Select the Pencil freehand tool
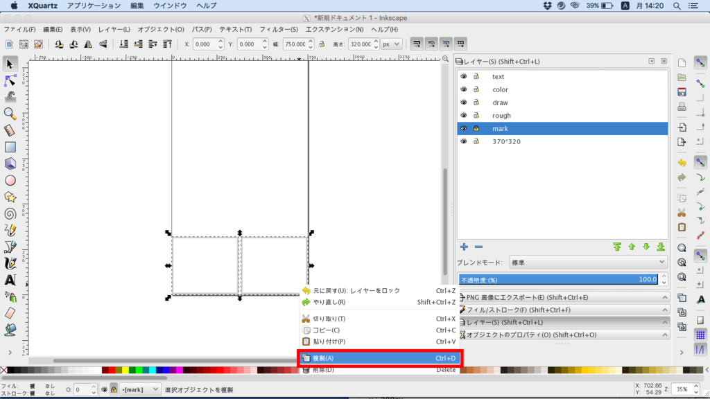The image size is (710, 399). click(10, 230)
